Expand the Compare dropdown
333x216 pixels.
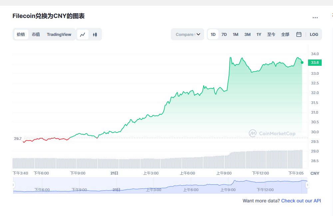click(x=187, y=34)
